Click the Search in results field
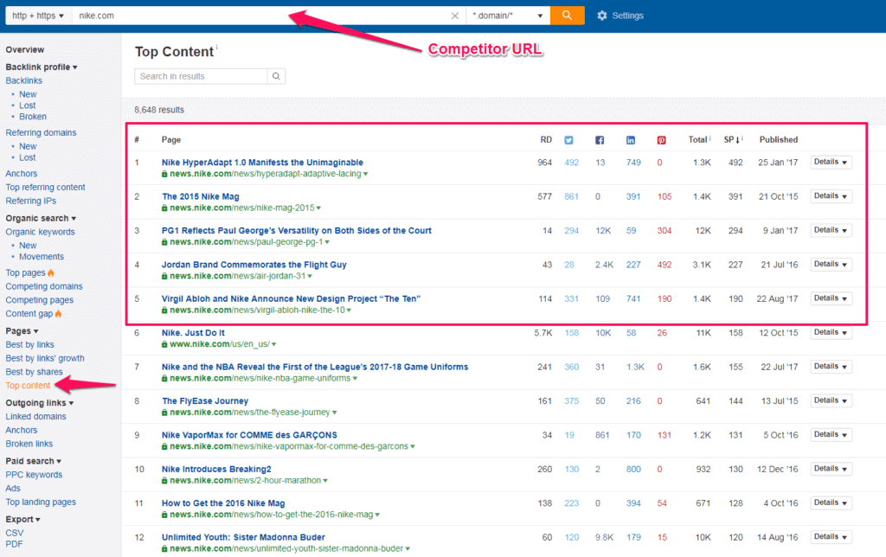The width and height of the screenshot is (886, 557). [201, 76]
